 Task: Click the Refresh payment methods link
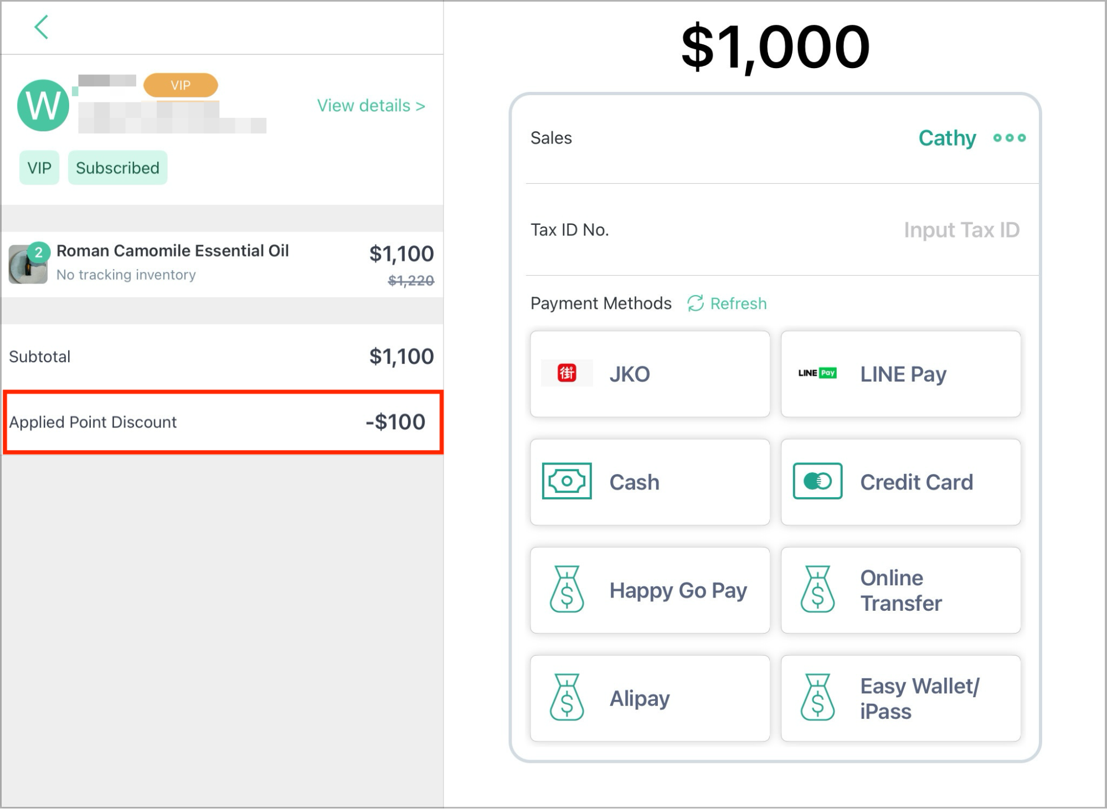[727, 303]
